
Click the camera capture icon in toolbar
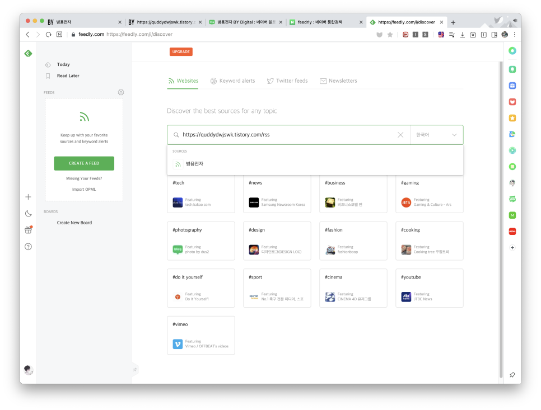click(473, 35)
